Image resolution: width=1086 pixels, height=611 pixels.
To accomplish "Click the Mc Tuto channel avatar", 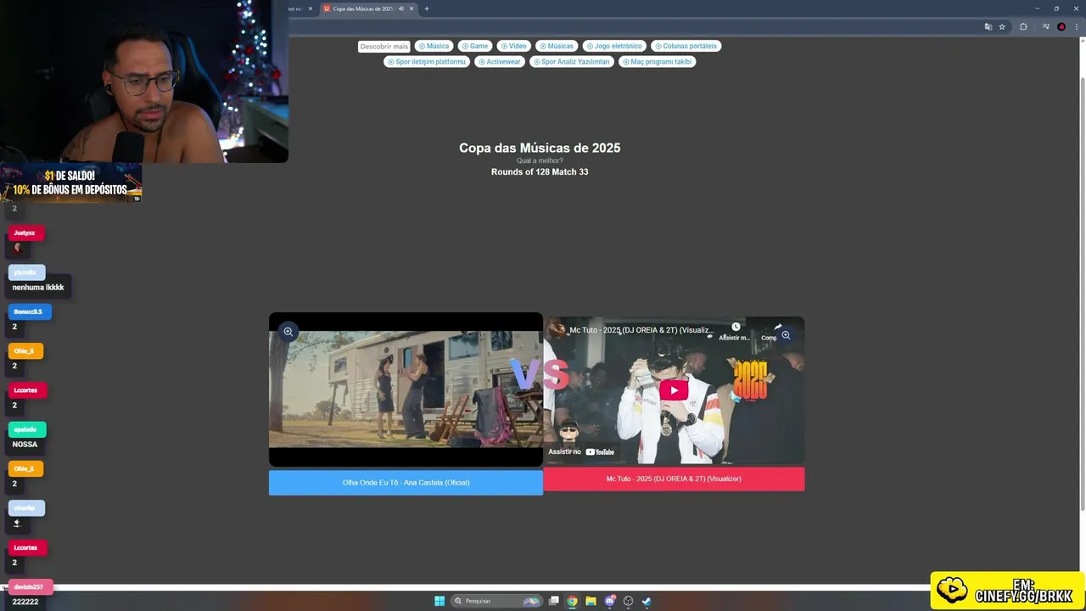I will click(557, 329).
